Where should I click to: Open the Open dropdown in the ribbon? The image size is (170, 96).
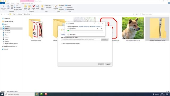point(61,5)
